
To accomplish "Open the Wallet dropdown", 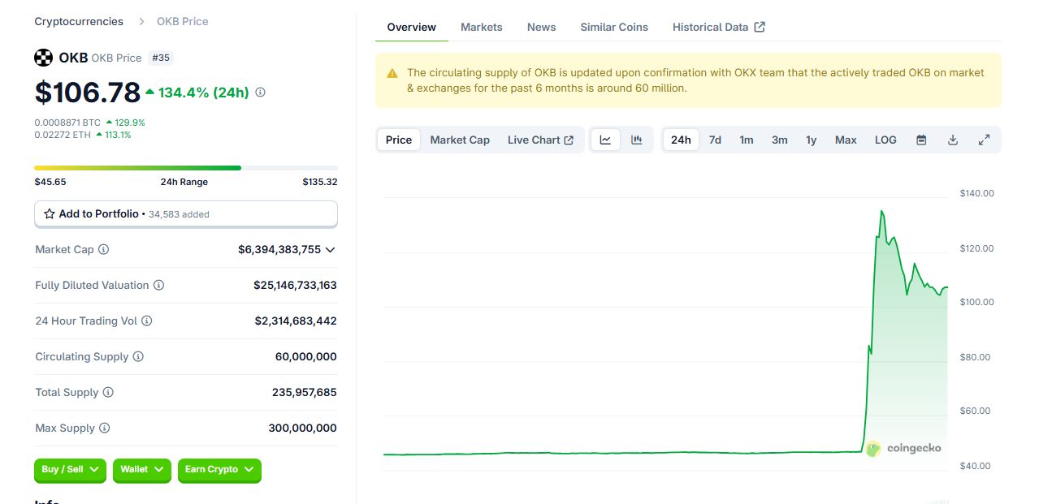I will [142, 470].
